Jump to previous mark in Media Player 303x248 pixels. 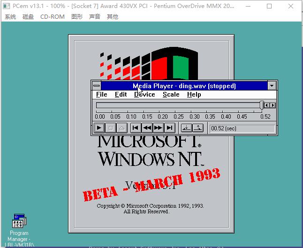(x=136, y=128)
